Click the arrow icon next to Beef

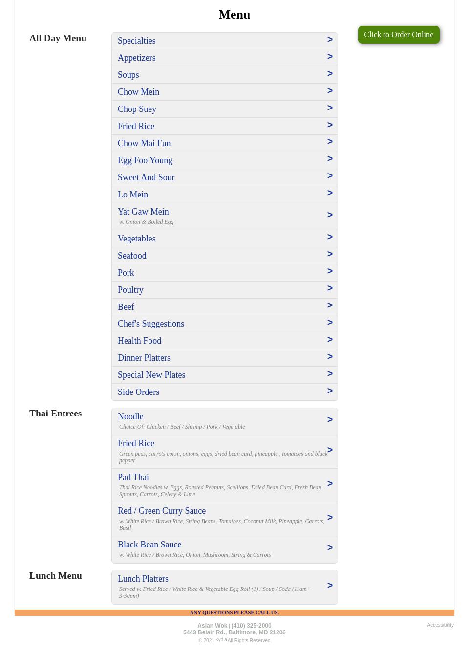[330, 305]
